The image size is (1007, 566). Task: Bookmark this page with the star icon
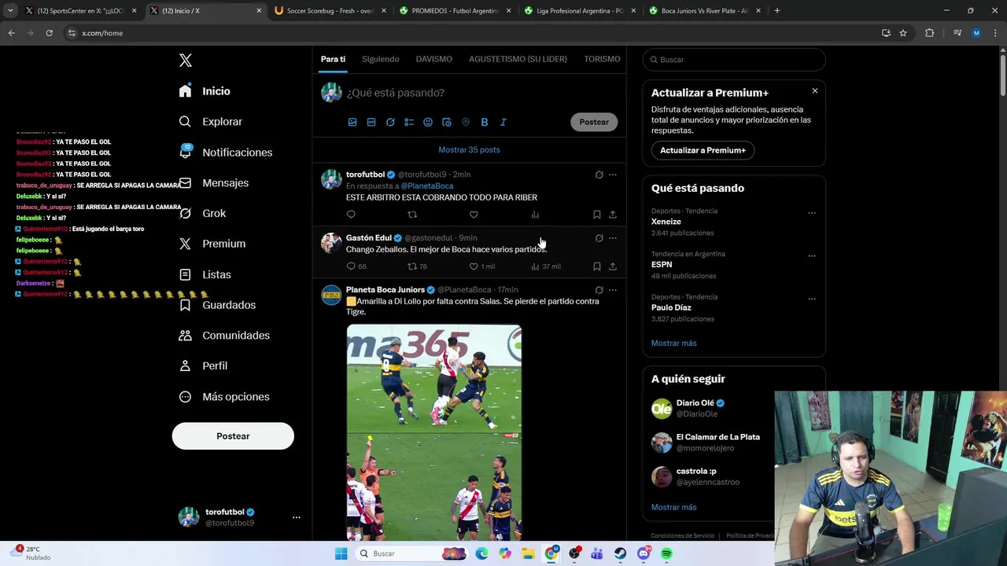[x=903, y=33]
